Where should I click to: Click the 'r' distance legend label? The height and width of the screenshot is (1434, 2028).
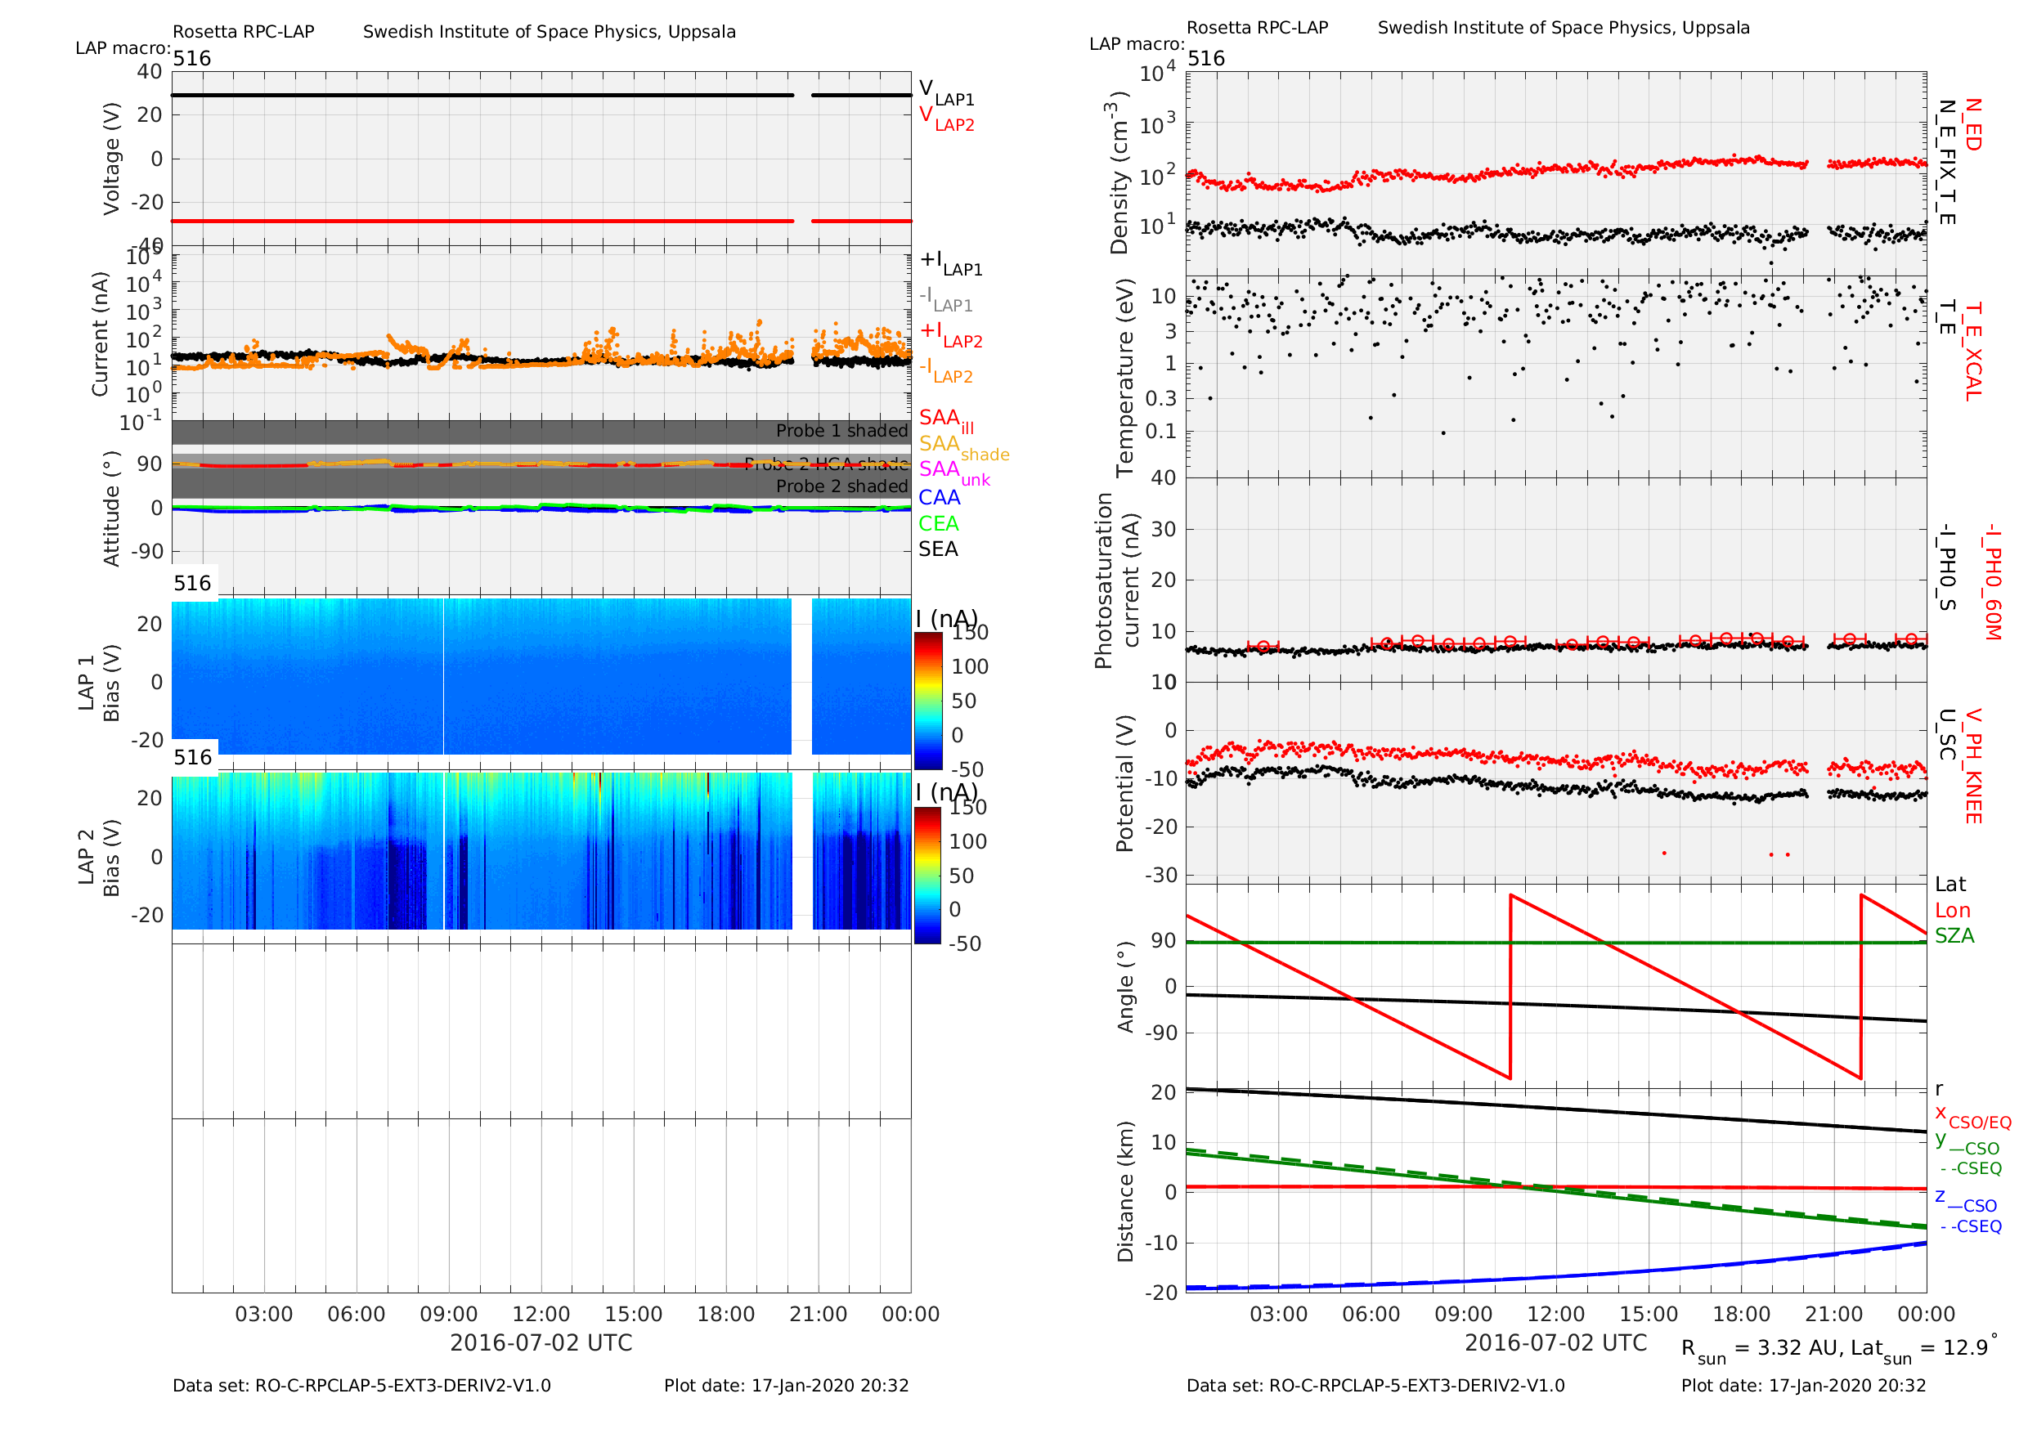pos(1939,1090)
